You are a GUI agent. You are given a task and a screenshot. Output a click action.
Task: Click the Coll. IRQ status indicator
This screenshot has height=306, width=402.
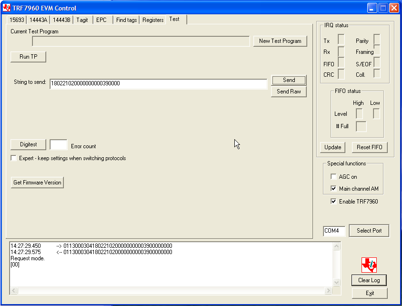point(377,73)
